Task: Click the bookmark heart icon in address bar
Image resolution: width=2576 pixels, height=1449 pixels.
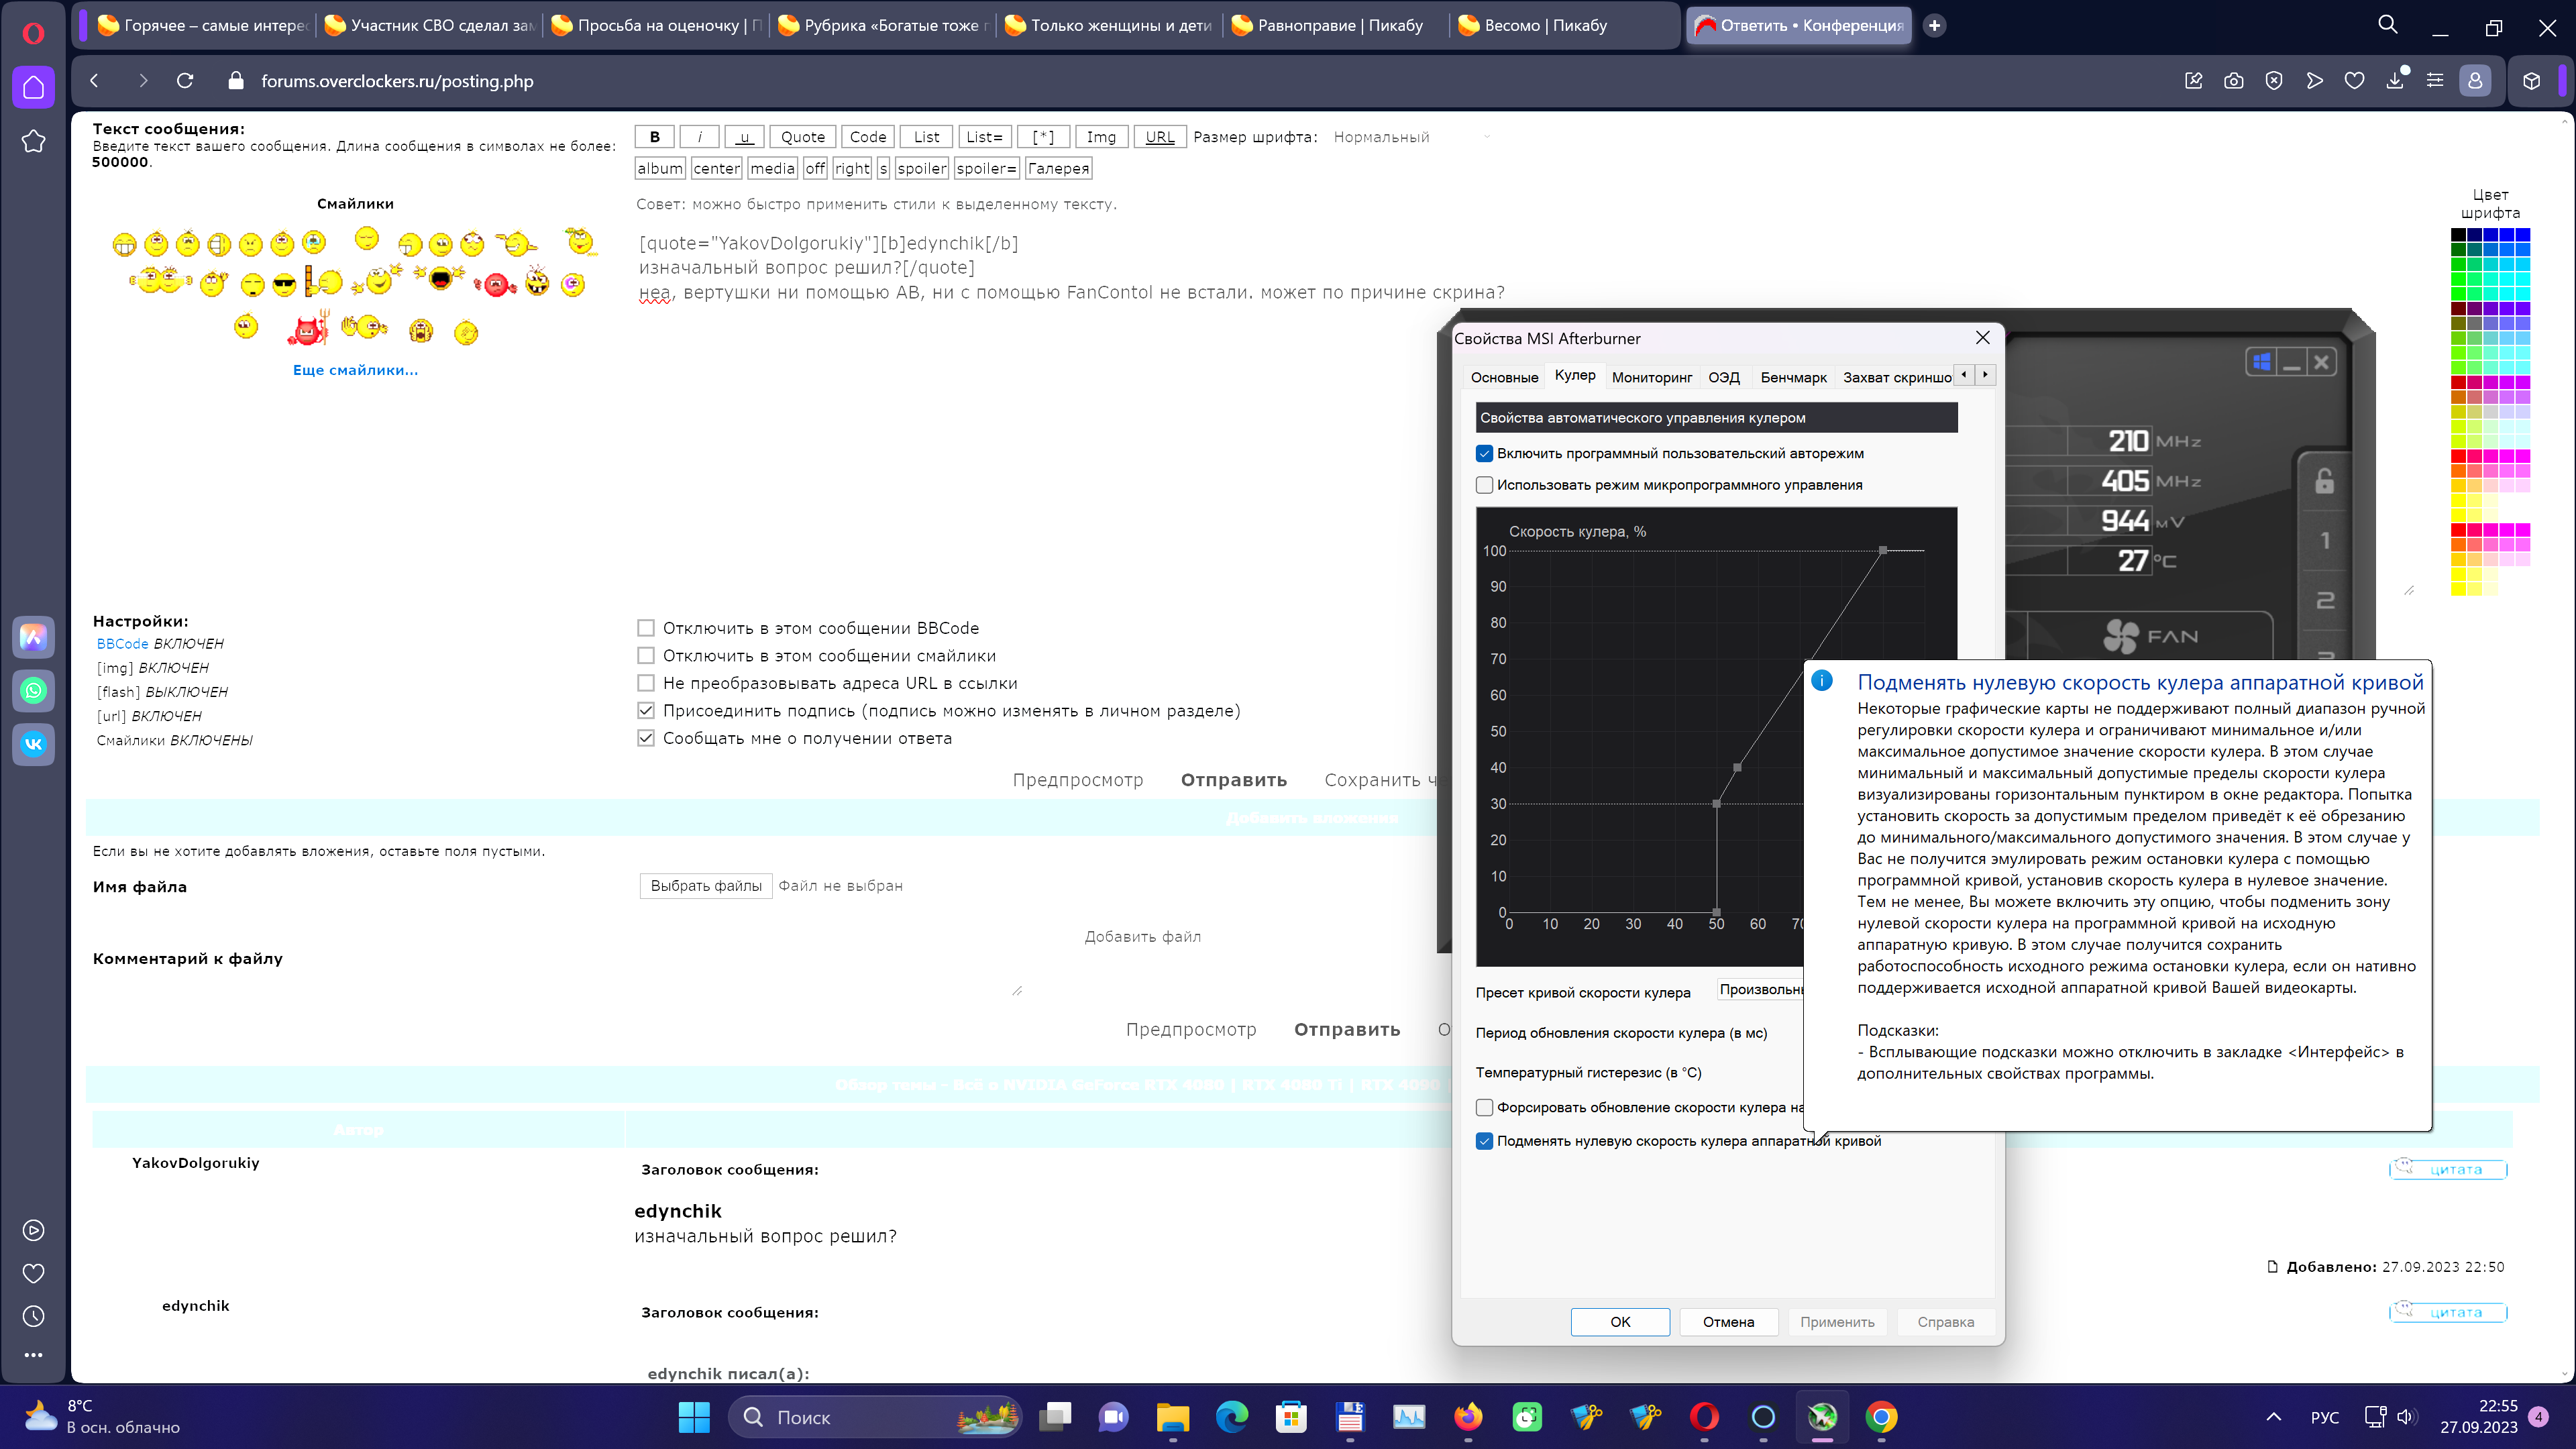Action: pyautogui.click(x=2354, y=81)
